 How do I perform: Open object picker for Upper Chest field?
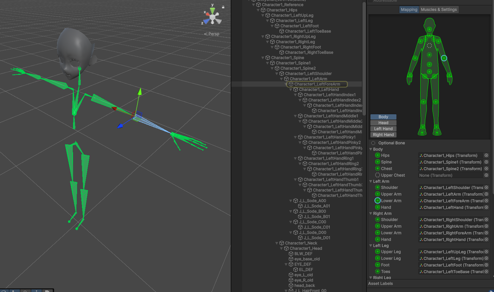point(486,175)
